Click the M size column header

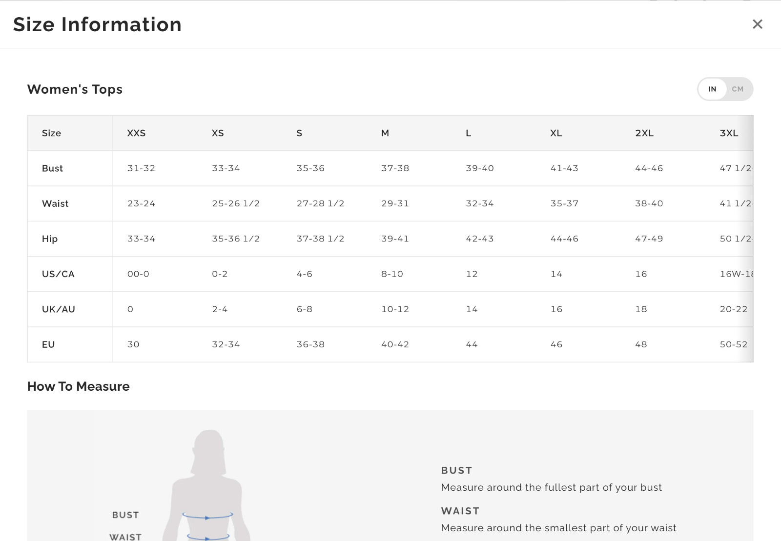(385, 133)
